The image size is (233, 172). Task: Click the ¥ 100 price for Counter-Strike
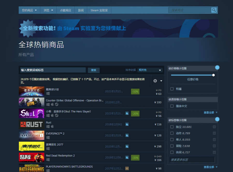click(158, 102)
